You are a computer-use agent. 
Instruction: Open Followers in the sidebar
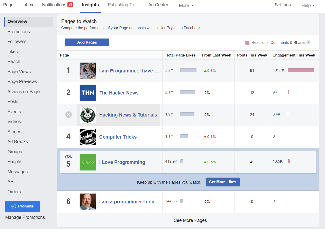[17, 42]
